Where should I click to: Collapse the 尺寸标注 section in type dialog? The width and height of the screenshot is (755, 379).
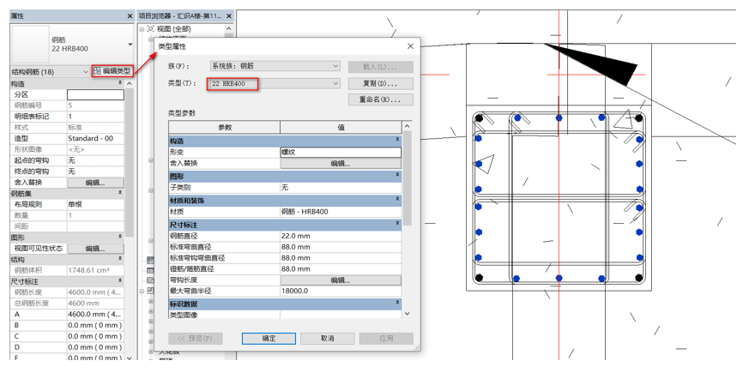click(397, 224)
